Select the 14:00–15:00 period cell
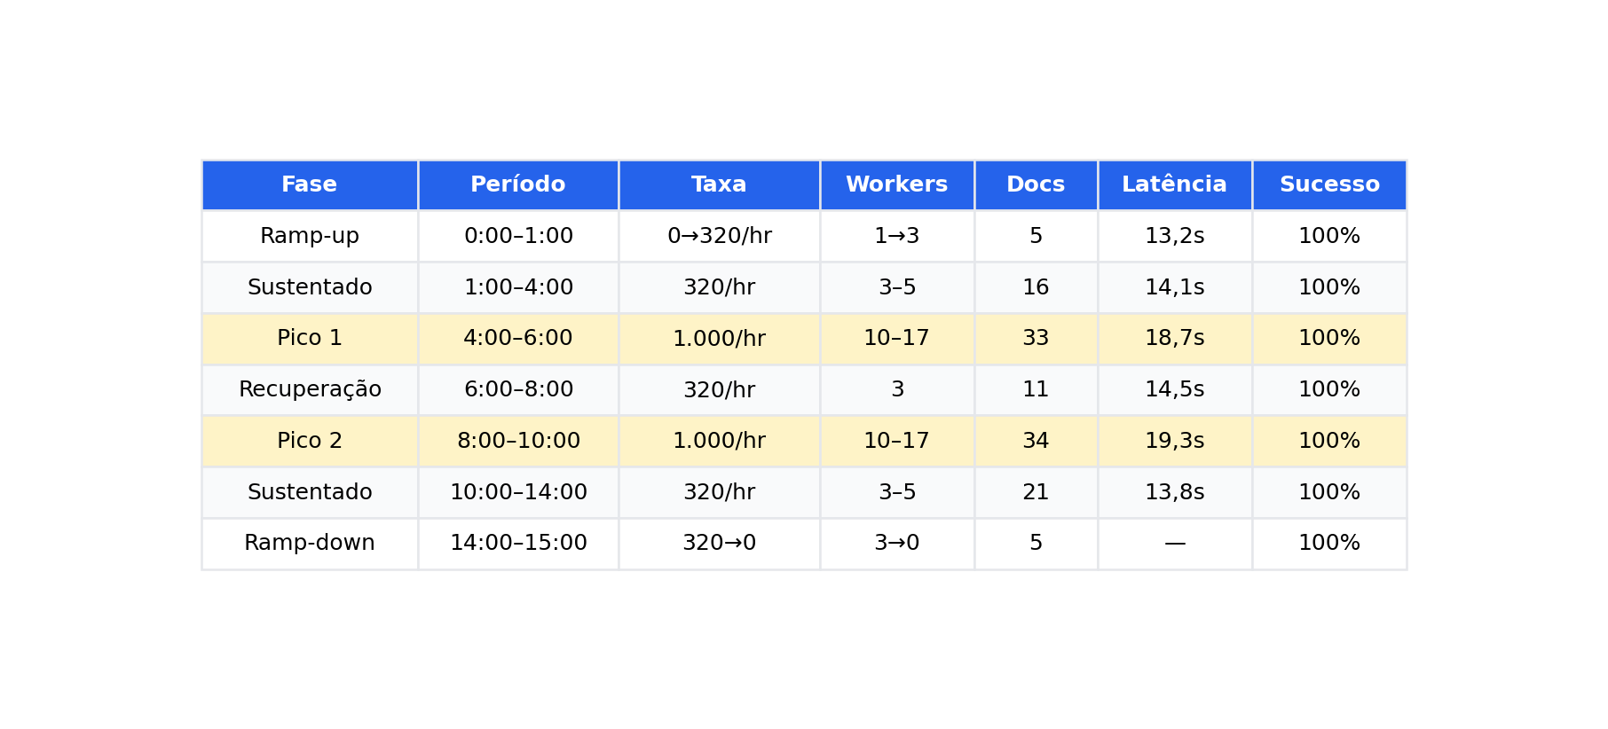1608x729 pixels. point(518,544)
